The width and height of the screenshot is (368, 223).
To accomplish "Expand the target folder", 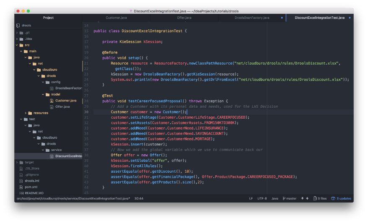I will click(x=17, y=162).
